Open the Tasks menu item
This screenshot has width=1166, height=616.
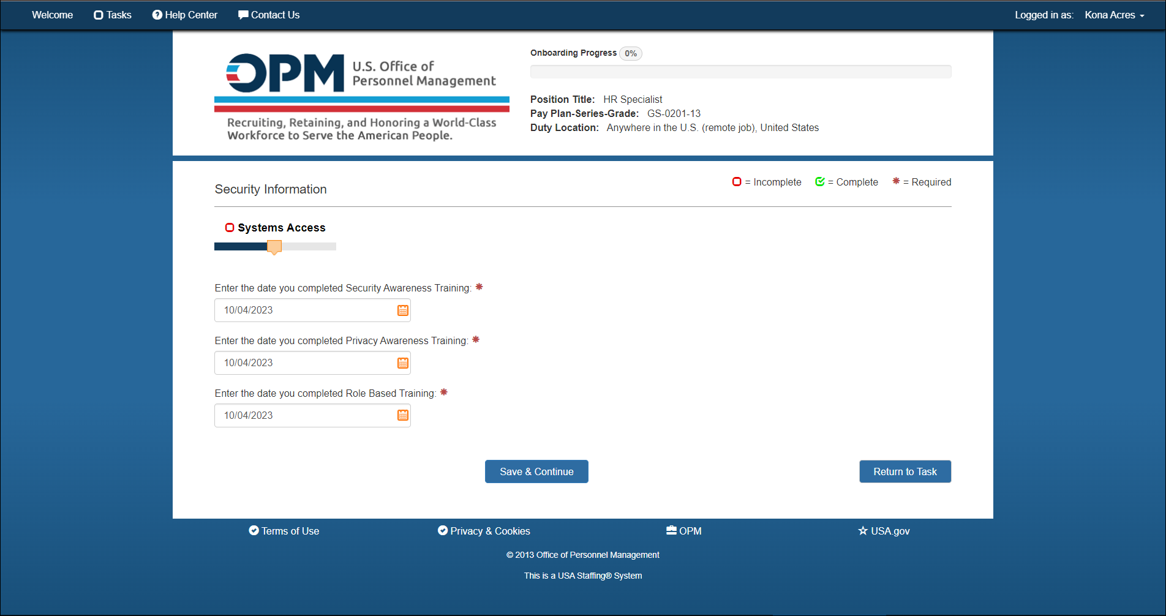click(113, 15)
